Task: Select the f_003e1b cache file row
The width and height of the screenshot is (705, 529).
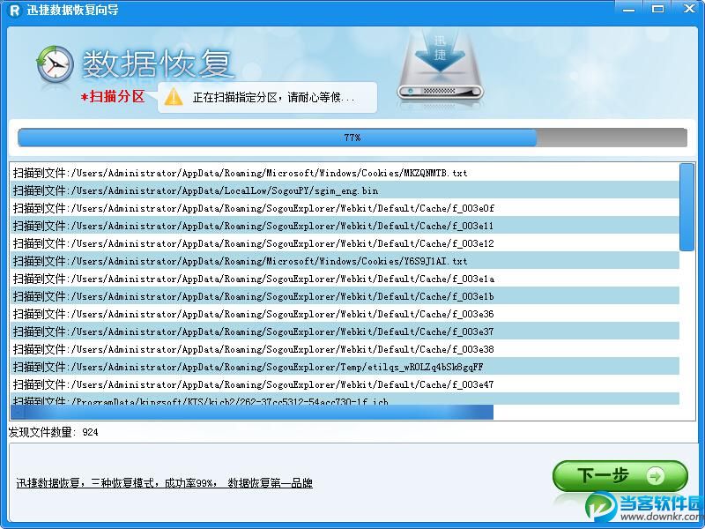Action: 345,296
